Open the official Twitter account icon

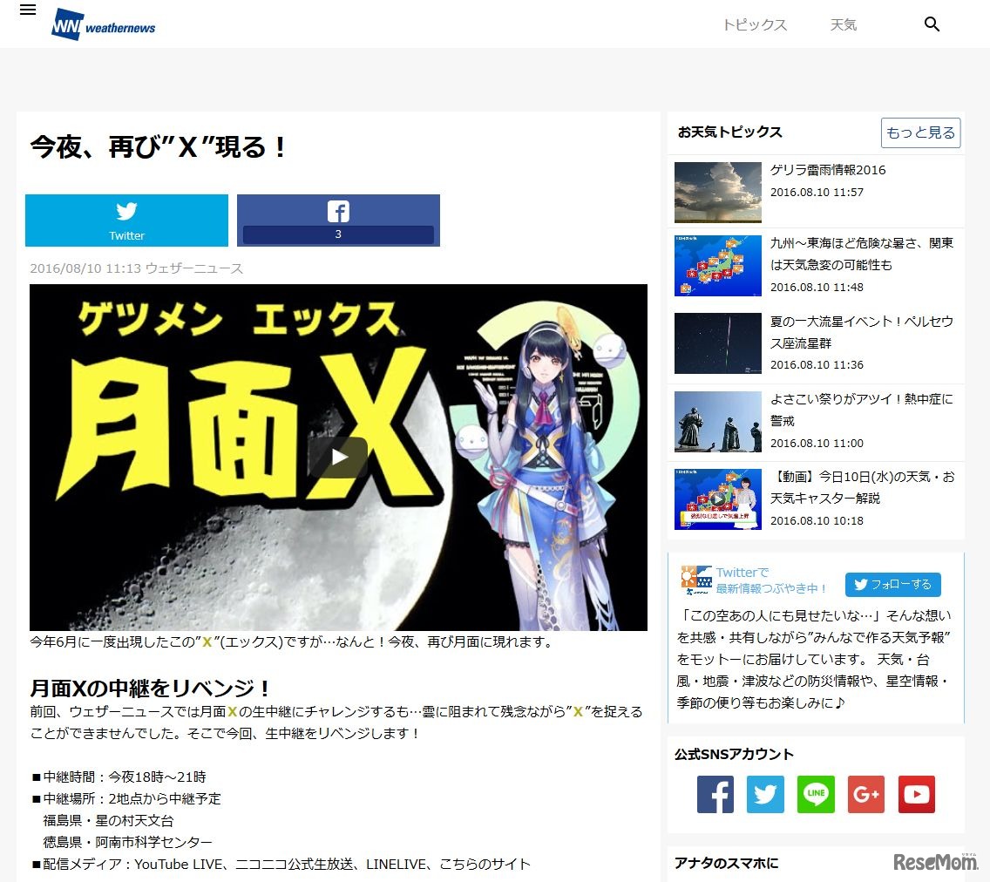point(765,795)
